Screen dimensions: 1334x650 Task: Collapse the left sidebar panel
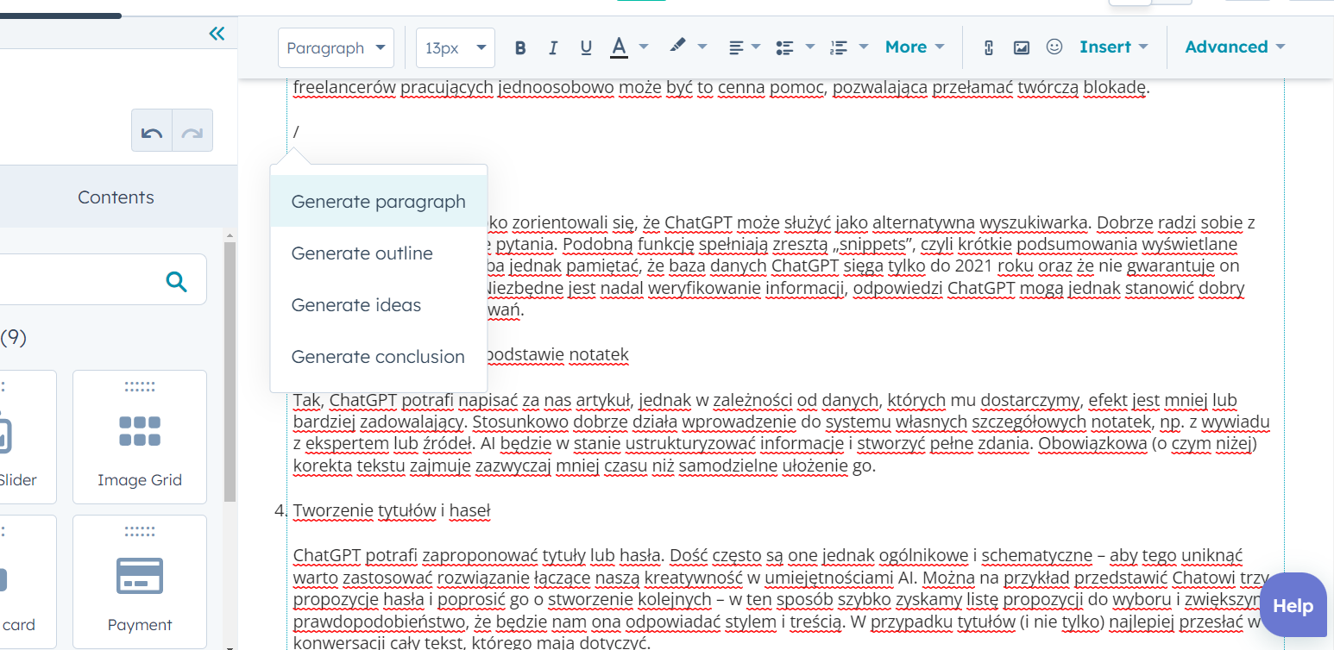tap(217, 34)
